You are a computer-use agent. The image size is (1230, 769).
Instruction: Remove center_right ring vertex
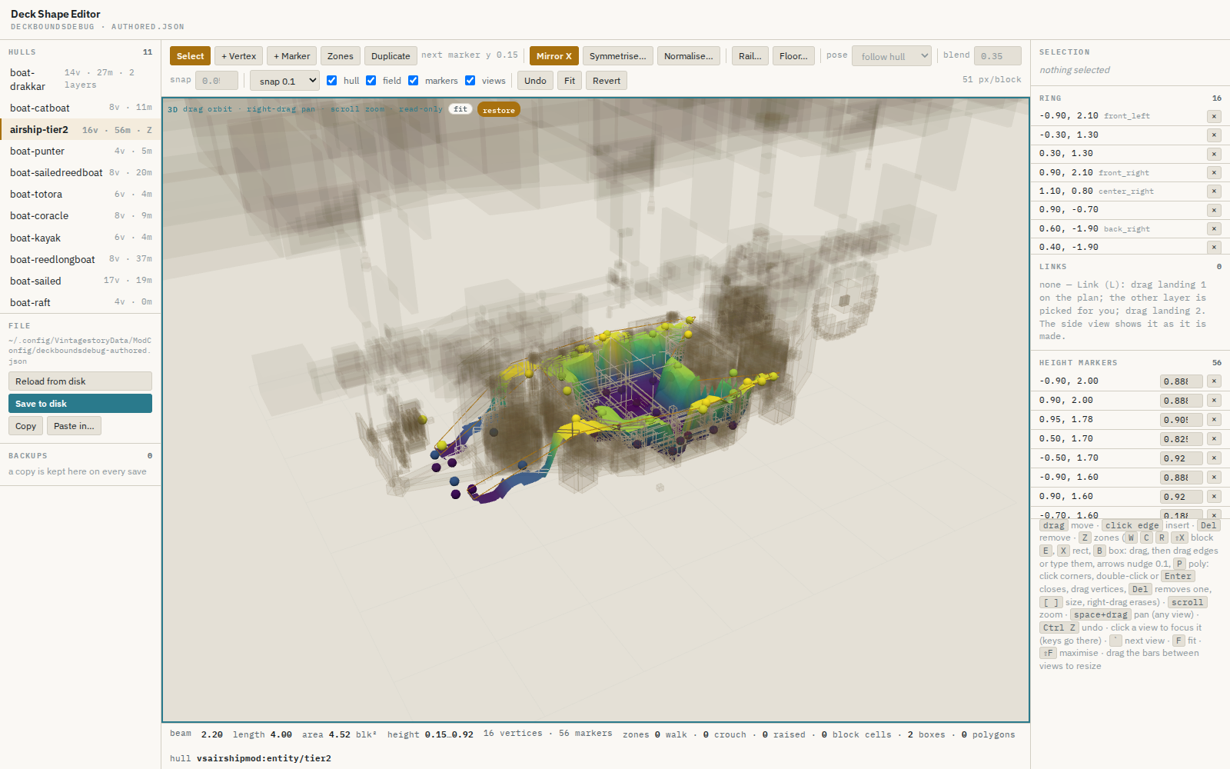coord(1214,191)
